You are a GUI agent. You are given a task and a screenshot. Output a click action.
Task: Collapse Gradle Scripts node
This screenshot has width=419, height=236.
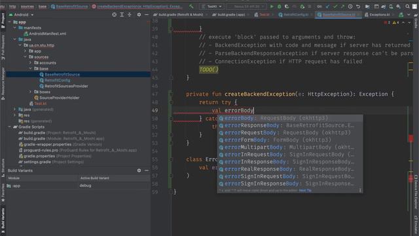[10, 127]
